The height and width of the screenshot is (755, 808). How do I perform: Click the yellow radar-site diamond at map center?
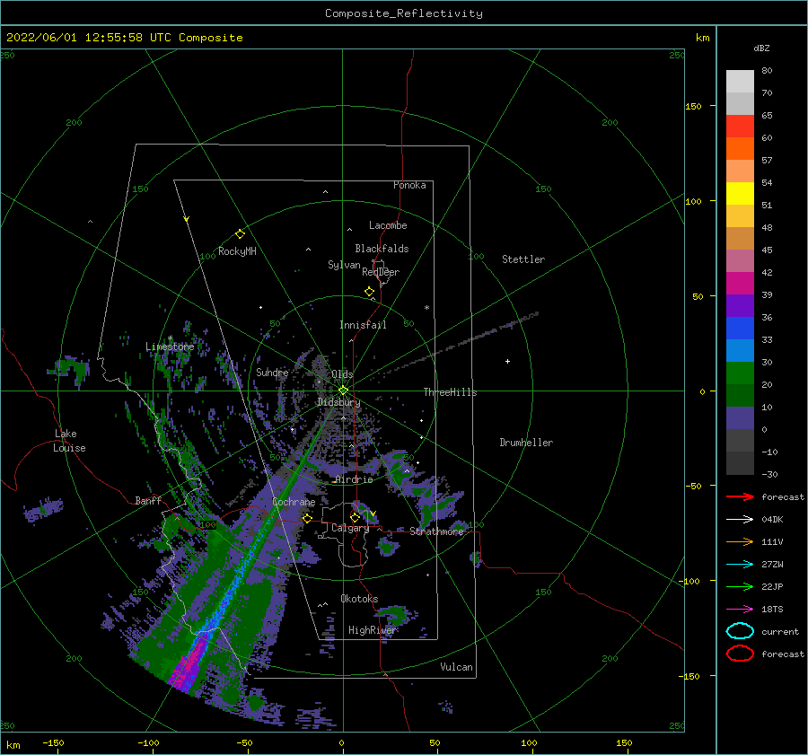pyautogui.click(x=343, y=391)
